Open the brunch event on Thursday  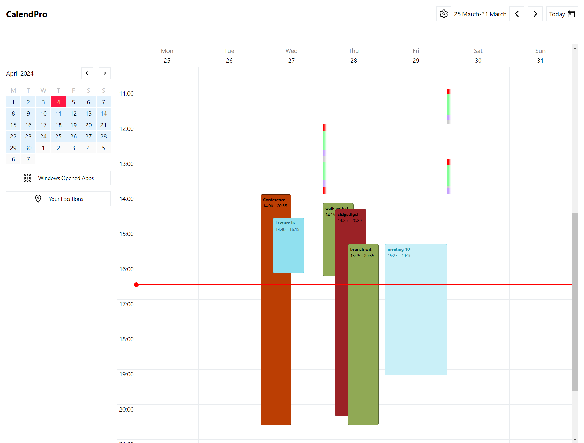[363, 334]
